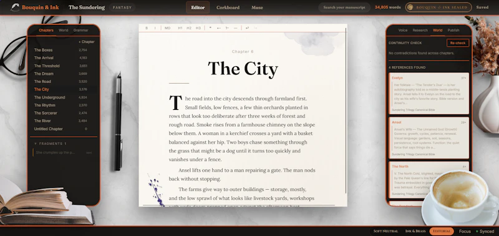Viewport: 499px width, 236px height.
Task: Switch to the World tab in the left panel
Action: [64, 30]
